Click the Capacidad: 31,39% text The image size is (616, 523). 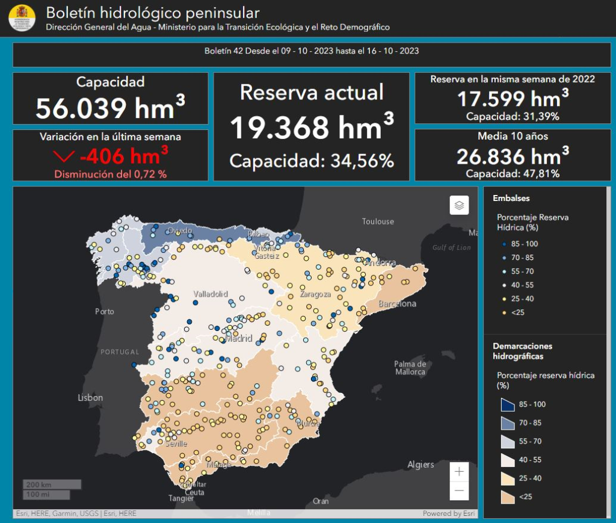click(513, 116)
